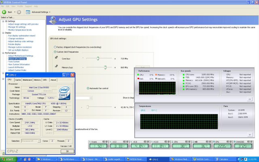The width and height of the screenshot is (259, 162).
Task: Click the green Back arrow icon
Action: (x=4, y=12)
